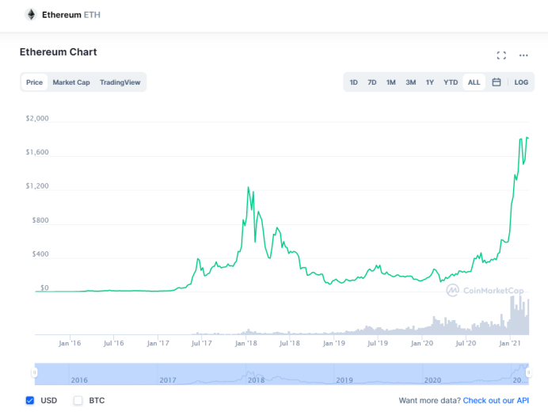548x412 pixels.
Task: Click 2019 label in range navigator
Action: (344, 380)
